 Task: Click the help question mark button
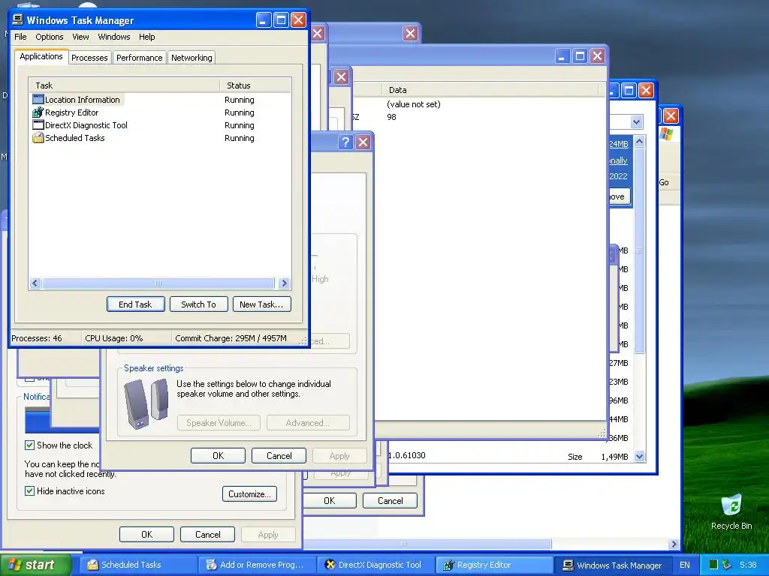click(345, 142)
